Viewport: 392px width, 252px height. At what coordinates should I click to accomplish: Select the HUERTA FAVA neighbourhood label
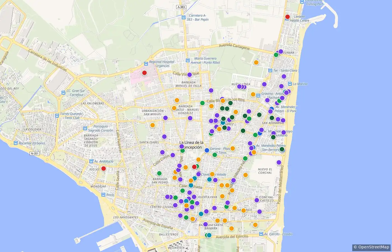[x=207, y=197]
